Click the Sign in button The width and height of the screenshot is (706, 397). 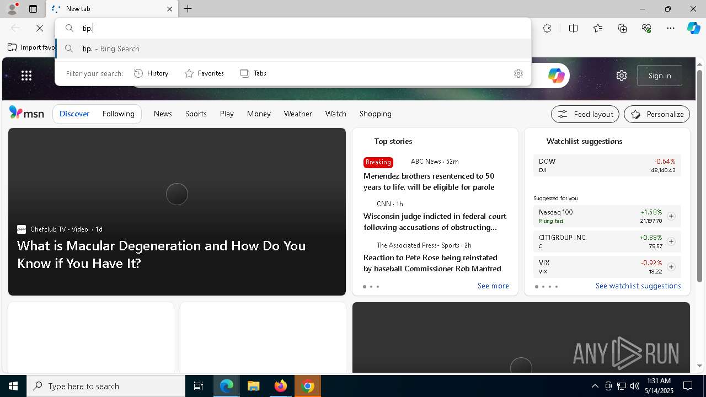(660, 76)
